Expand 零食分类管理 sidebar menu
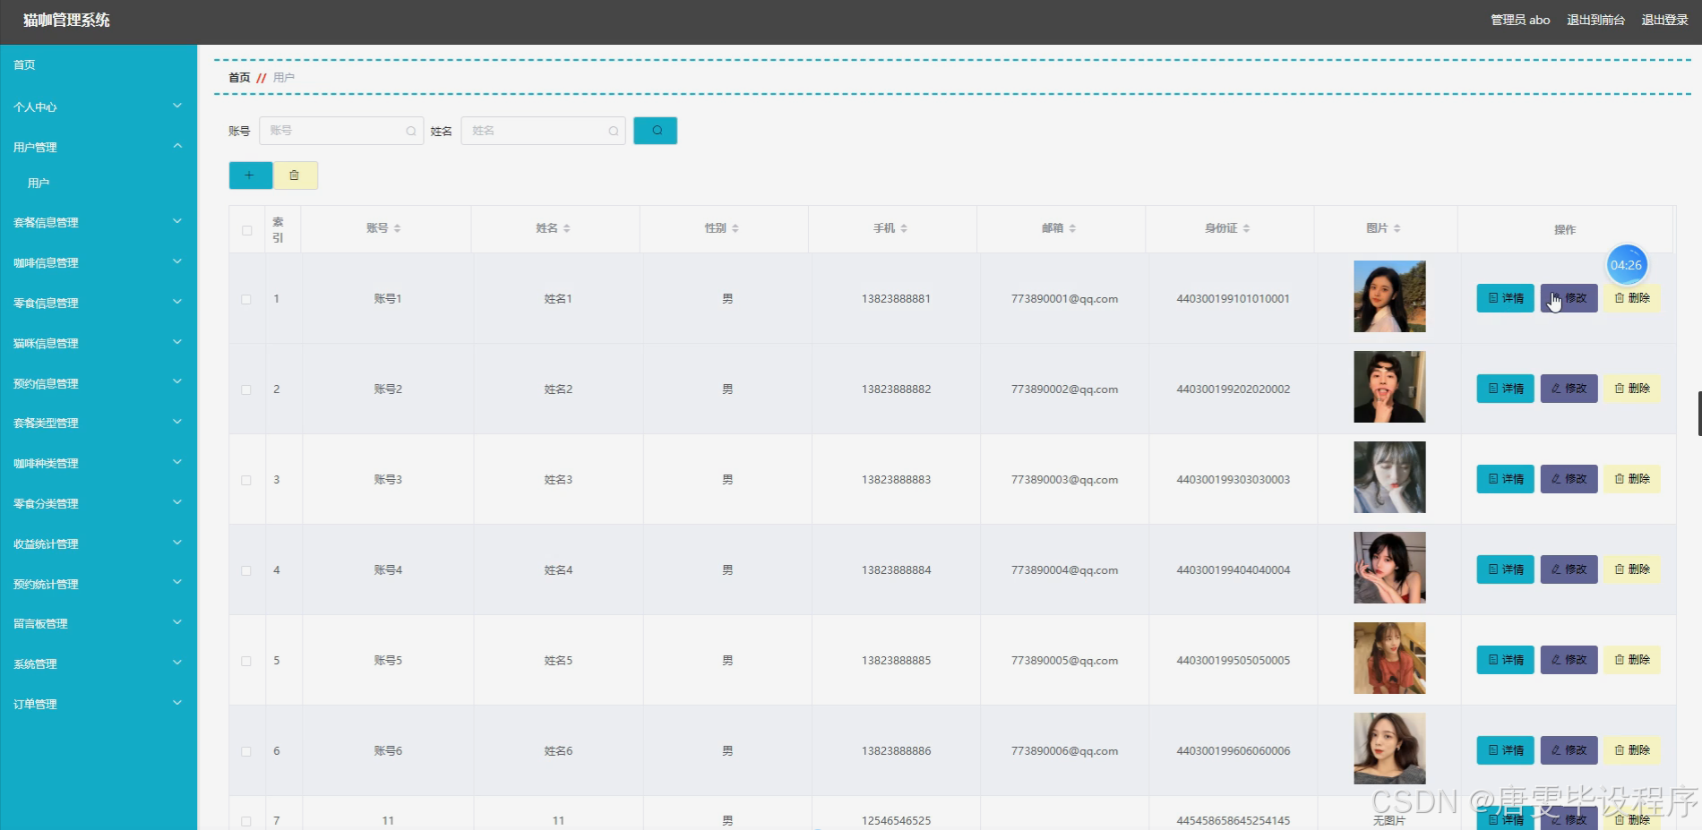Image resolution: width=1702 pixels, height=830 pixels. [99, 503]
